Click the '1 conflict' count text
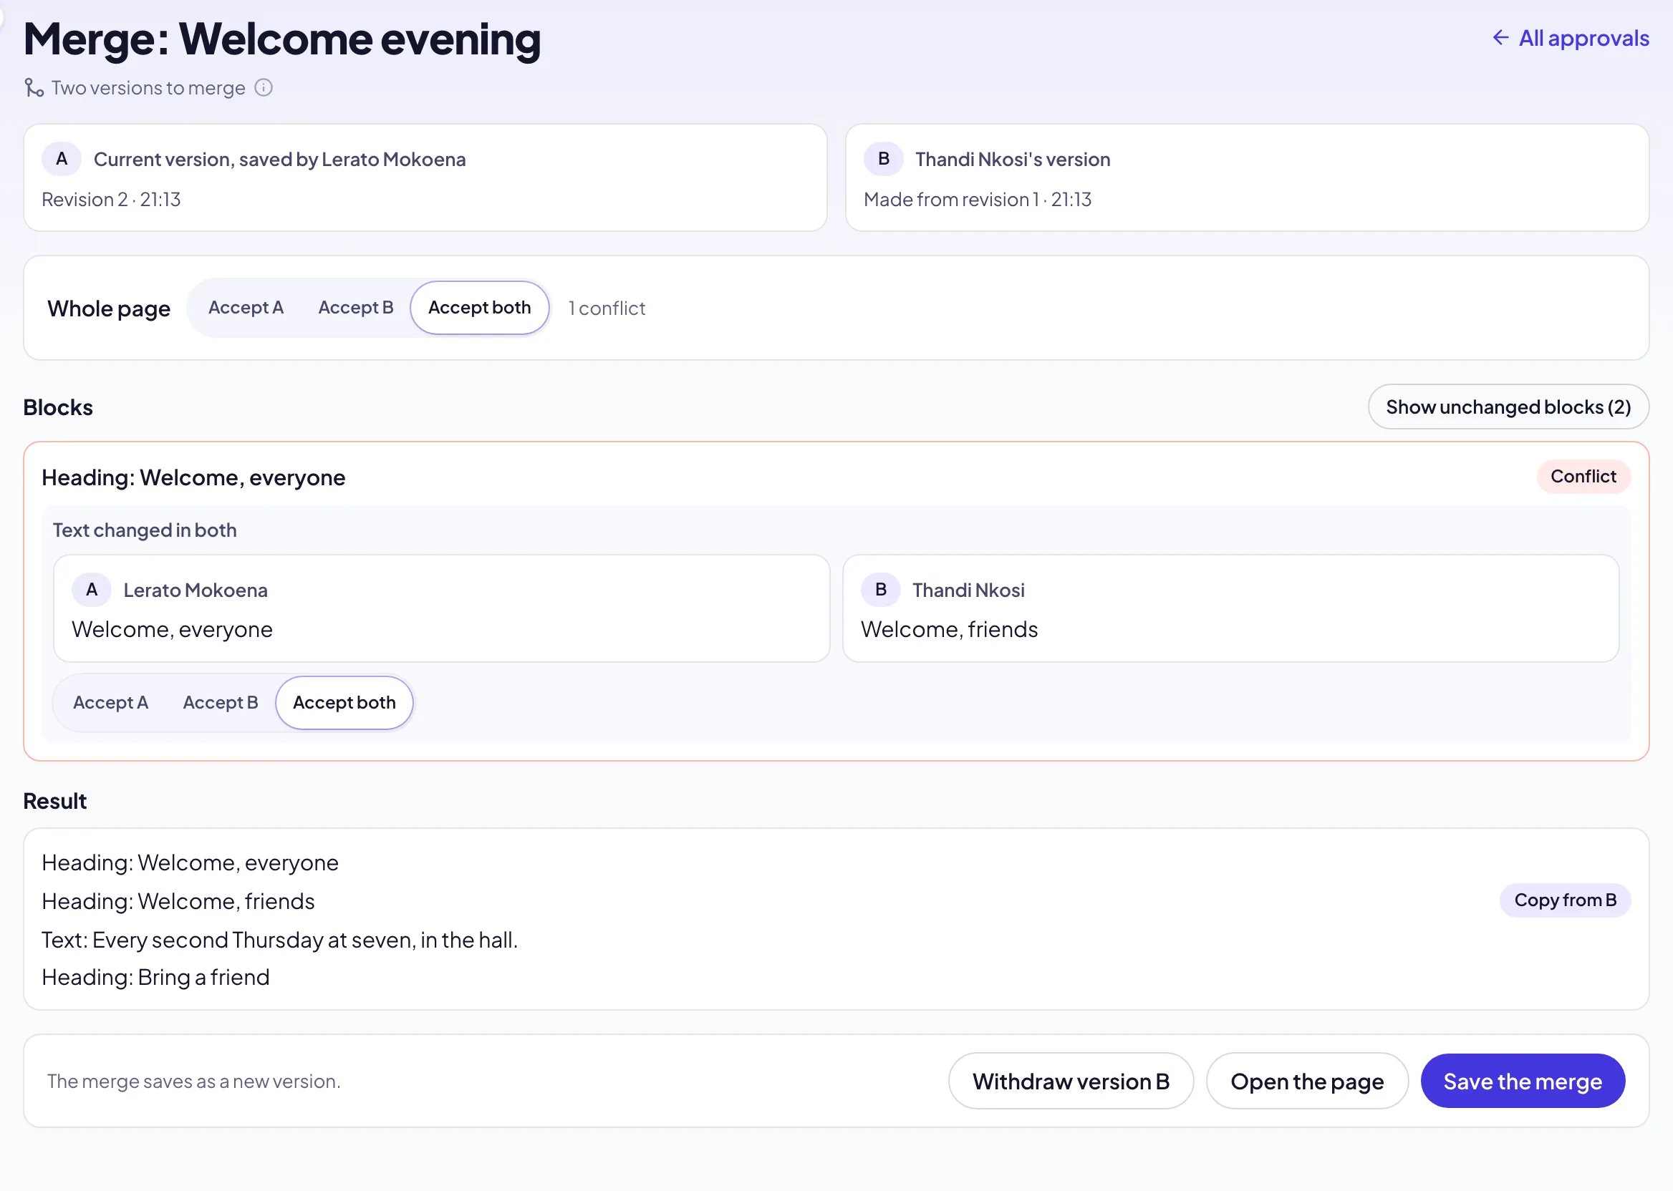 pos(607,308)
